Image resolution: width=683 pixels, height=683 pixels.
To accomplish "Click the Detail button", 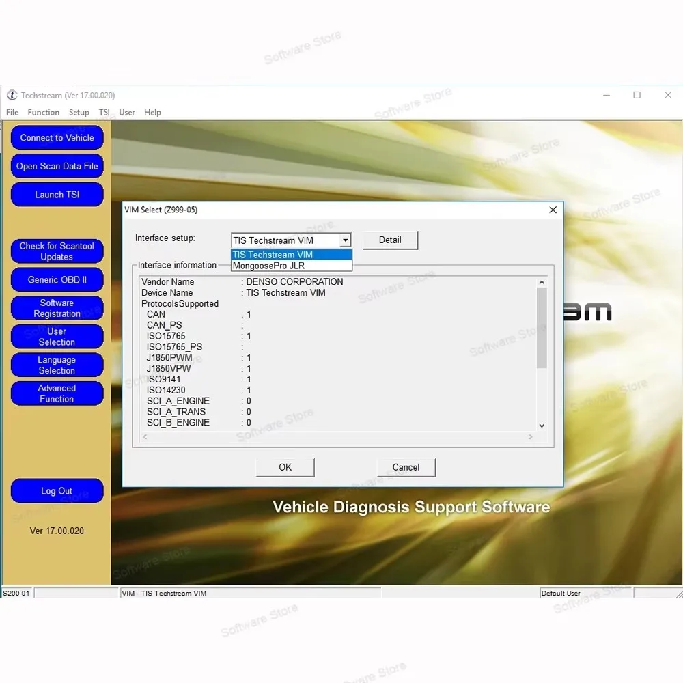I will coord(390,240).
